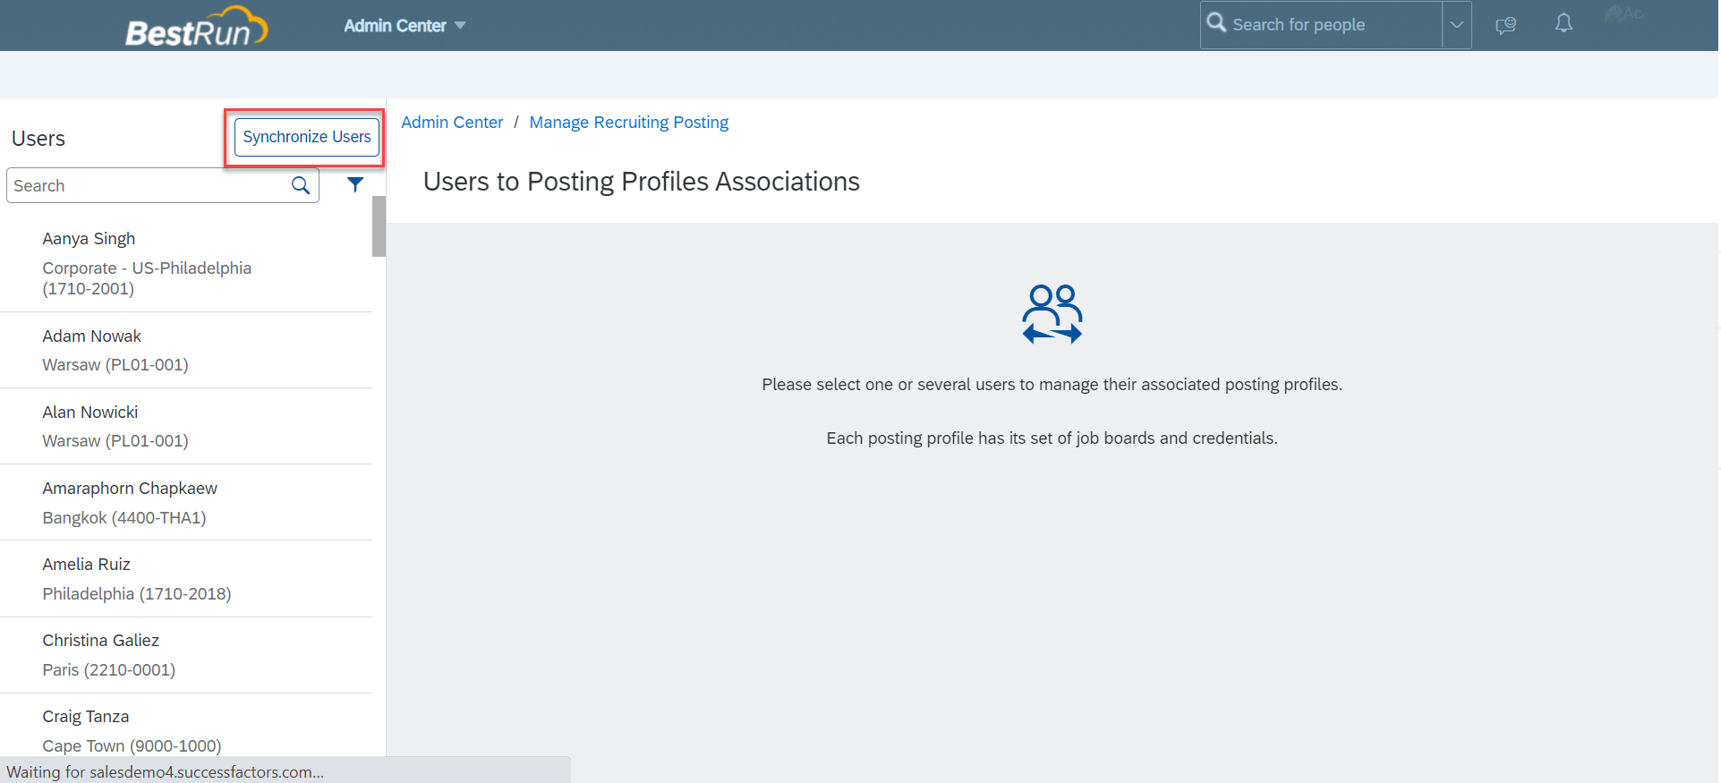This screenshot has height=783, width=1721.
Task: Click Bangkok (4400-THA1) location text
Action: pos(124,518)
